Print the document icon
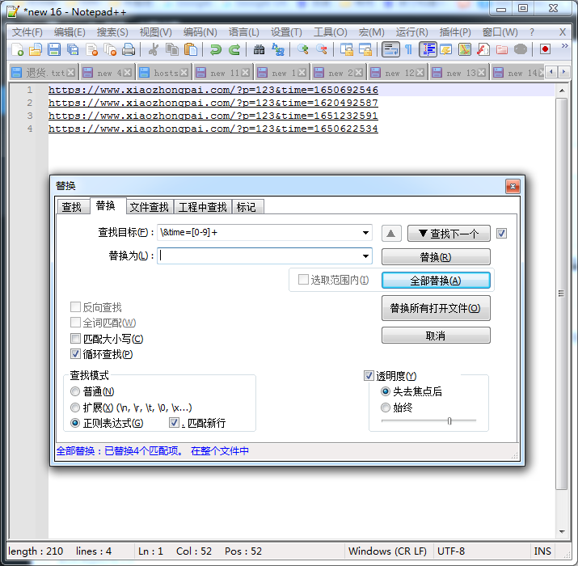This screenshot has width=578, height=566. (129, 49)
